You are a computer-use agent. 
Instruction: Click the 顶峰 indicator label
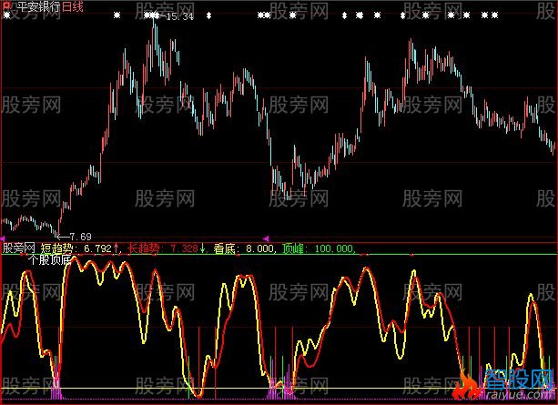click(x=293, y=247)
